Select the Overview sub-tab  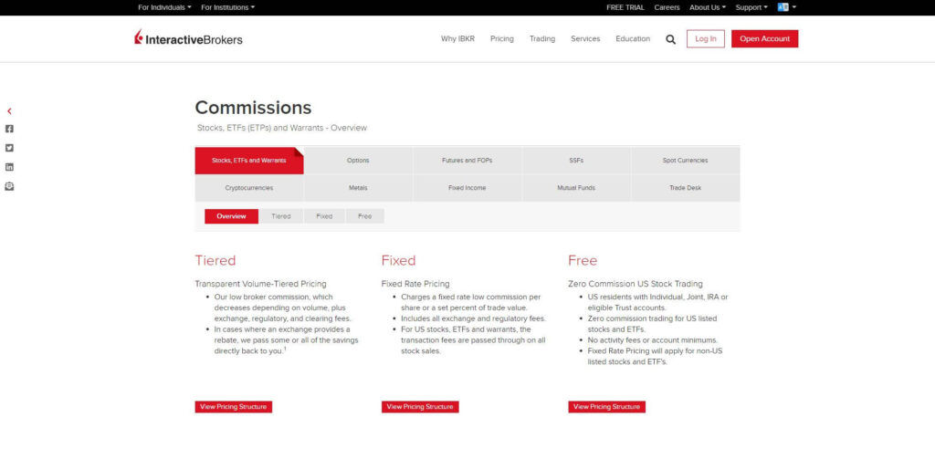tap(231, 216)
